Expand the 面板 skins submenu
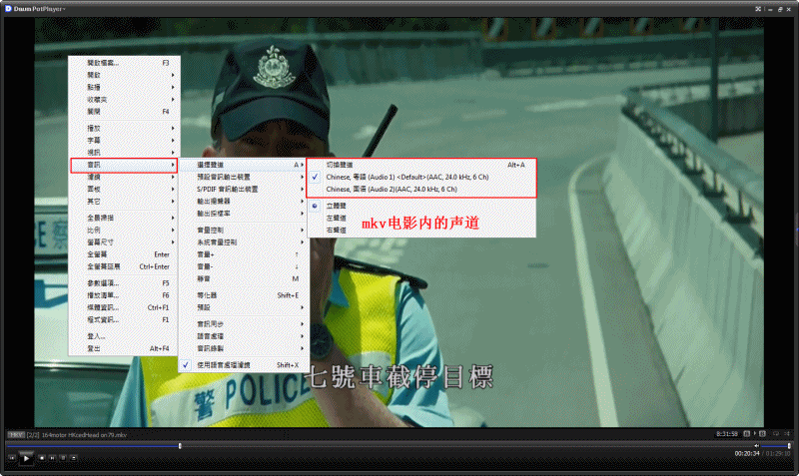Screen dimensions: 799x476 pos(124,190)
